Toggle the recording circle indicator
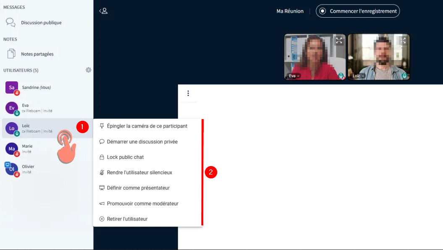This screenshot has height=250, width=443. [322, 11]
